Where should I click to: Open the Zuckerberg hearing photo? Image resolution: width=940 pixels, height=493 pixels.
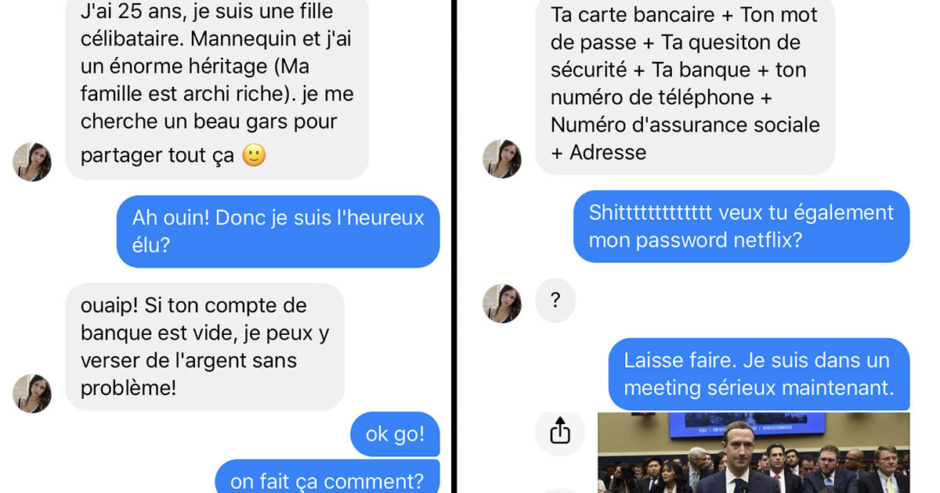(754, 452)
